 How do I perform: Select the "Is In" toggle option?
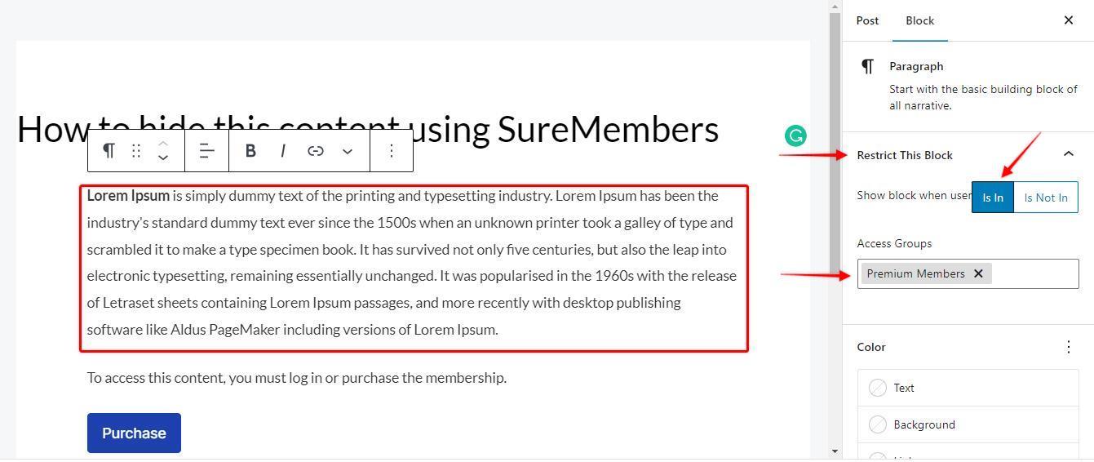(x=993, y=198)
